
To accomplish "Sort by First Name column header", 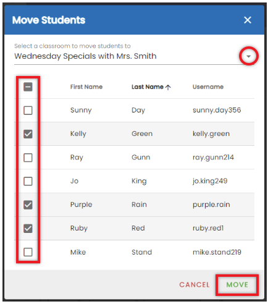I will pos(86,87).
